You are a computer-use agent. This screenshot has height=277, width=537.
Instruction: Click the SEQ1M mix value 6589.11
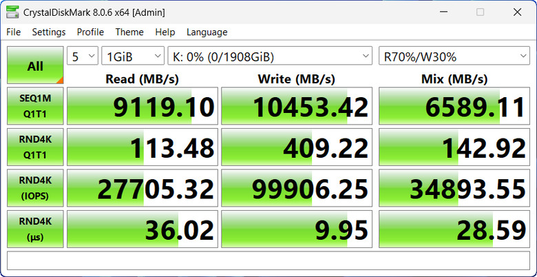[454, 106]
